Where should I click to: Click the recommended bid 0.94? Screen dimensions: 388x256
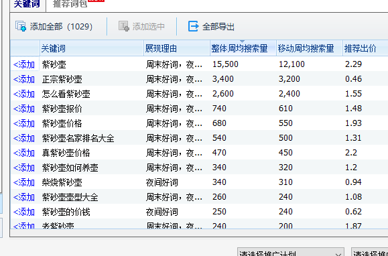pyautogui.click(x=353, y=182)
